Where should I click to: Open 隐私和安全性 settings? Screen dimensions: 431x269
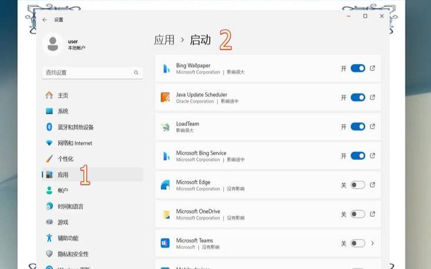(93, 254)
